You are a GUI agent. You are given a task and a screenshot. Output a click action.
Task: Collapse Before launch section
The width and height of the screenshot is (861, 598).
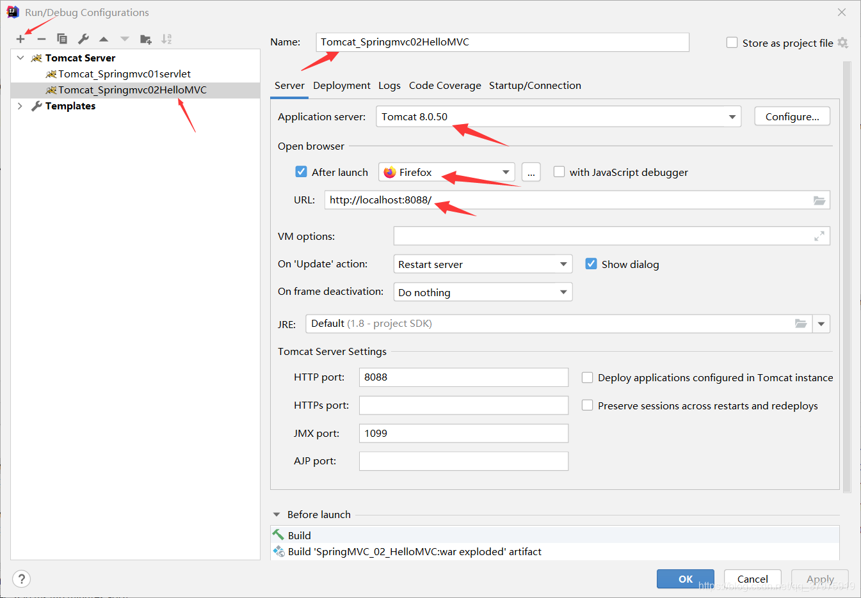(277, 514)
